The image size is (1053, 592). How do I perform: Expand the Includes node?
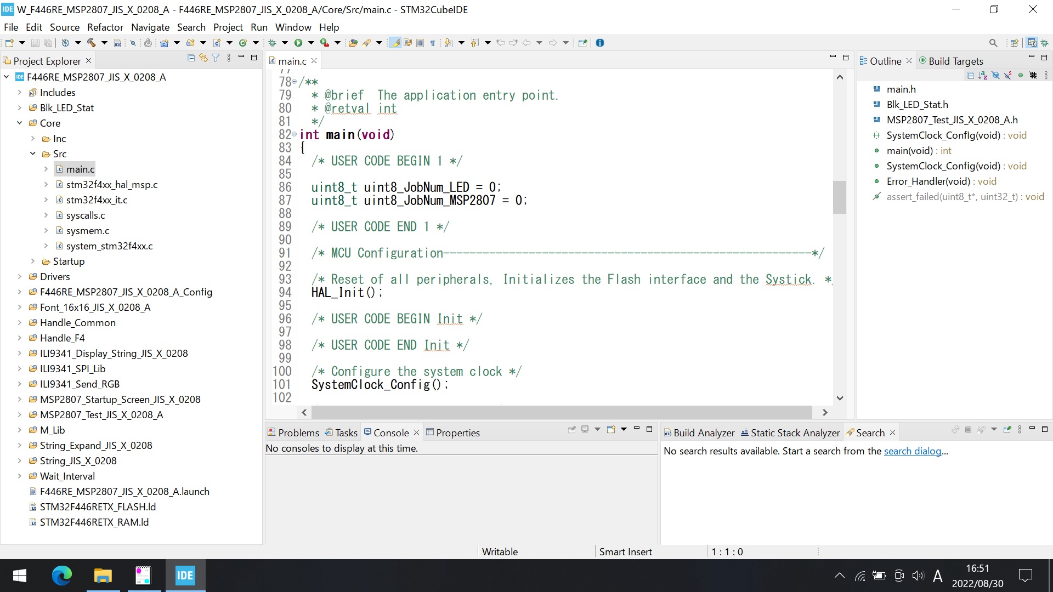point(20,93)
